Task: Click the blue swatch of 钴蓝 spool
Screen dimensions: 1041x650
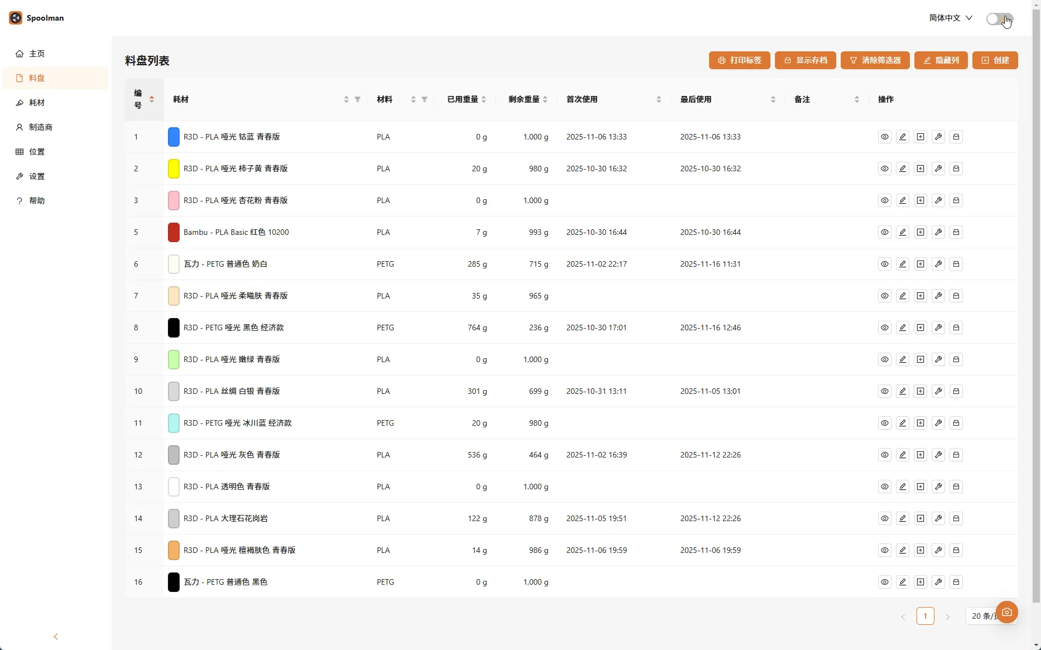Action: [x=173, y=137]
